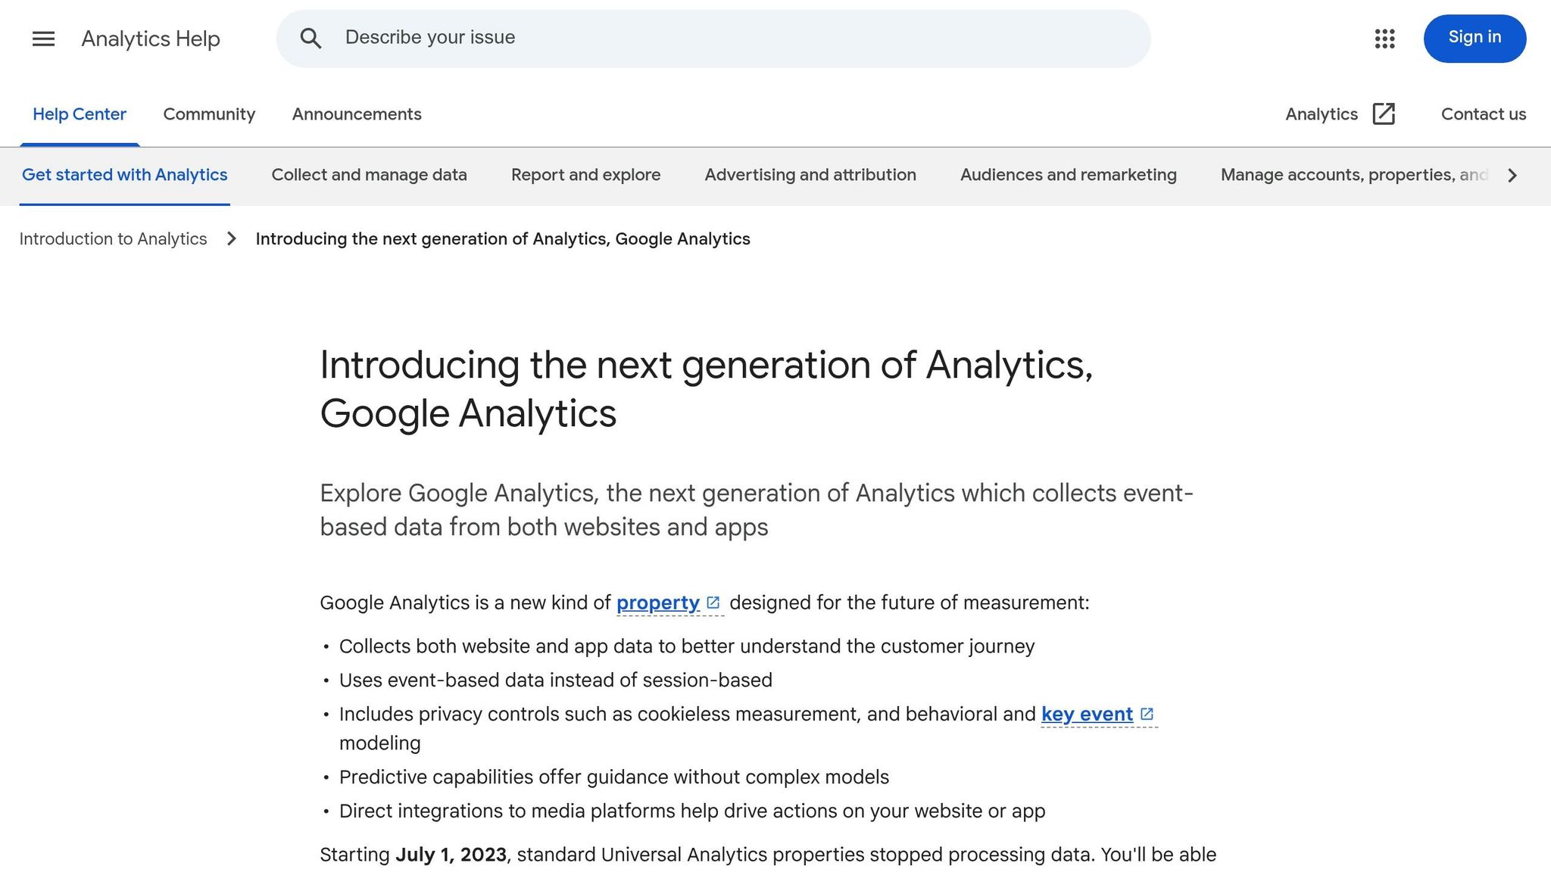Click the external-link icon beside key event
The image size is (1551, 872).
pyautogui.click(x=1147, y=715)
